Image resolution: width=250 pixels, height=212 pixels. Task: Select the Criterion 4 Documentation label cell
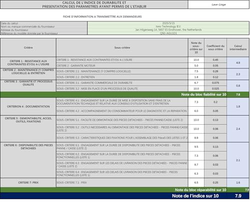(28, 106)
